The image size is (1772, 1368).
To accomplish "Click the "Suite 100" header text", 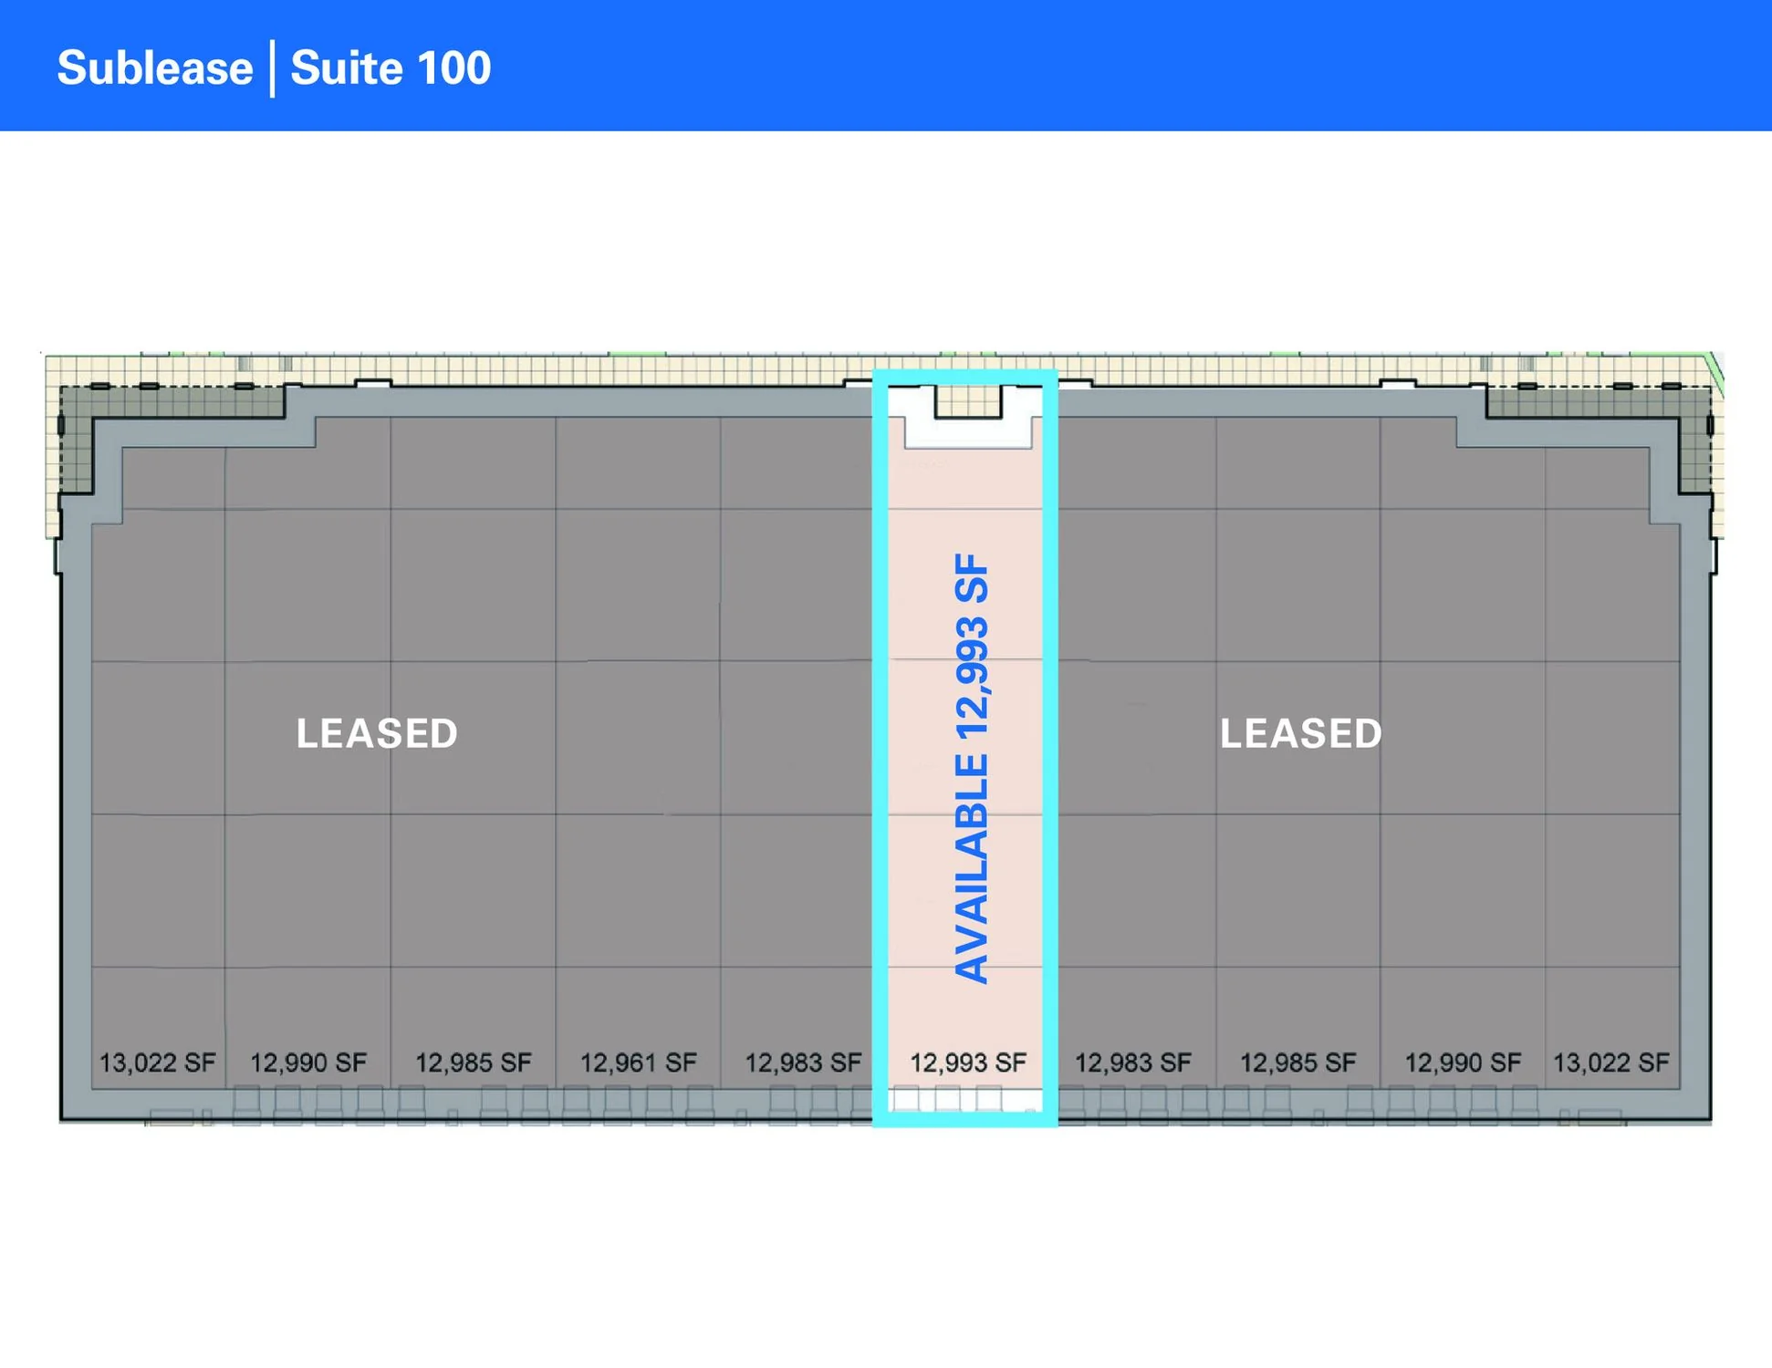I will tap(391, 68).
